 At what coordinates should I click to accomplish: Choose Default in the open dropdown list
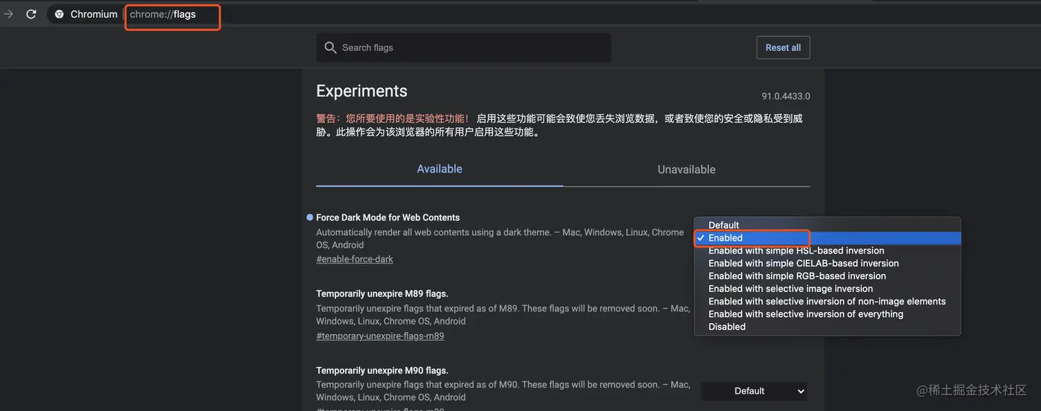pyautogui.click(x=724, y=225)
